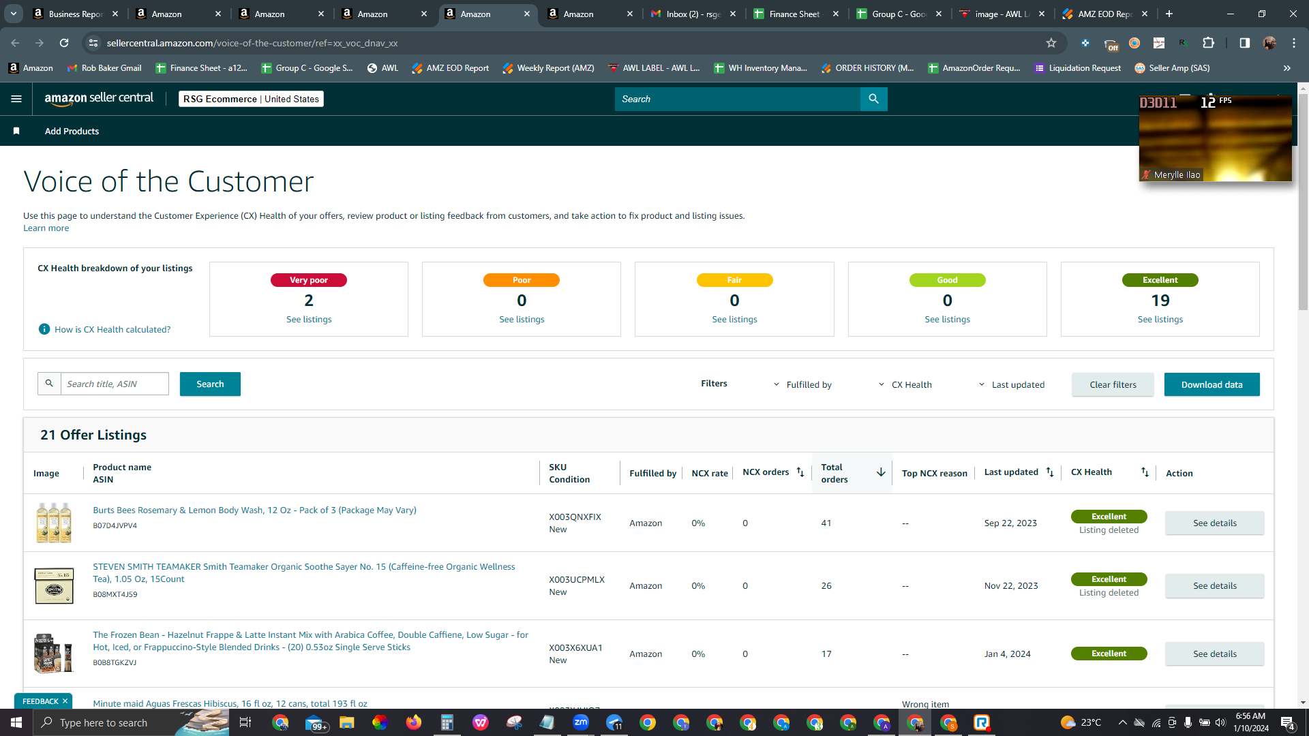Click the Seller Central top Search field
Screen dimensions: 1309x736
tap(737, 99)
